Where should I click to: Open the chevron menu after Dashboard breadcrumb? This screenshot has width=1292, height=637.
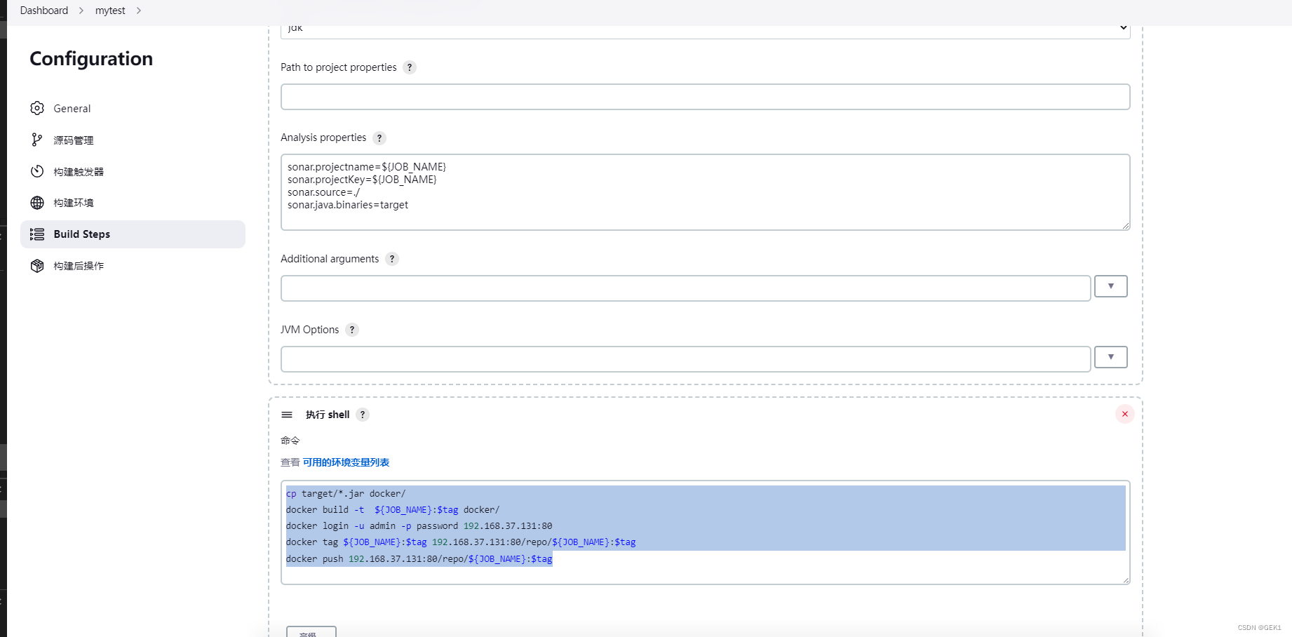tap(81, 11)
